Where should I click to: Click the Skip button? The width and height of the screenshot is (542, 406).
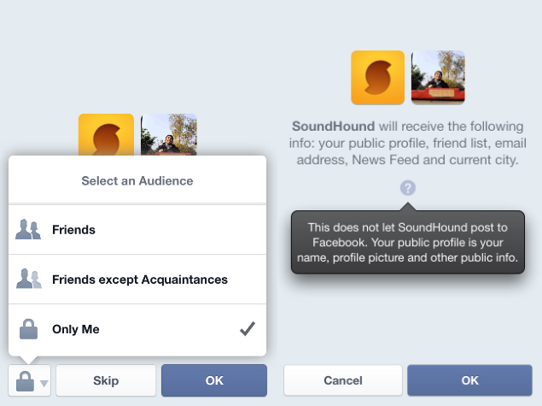(106, 380)
